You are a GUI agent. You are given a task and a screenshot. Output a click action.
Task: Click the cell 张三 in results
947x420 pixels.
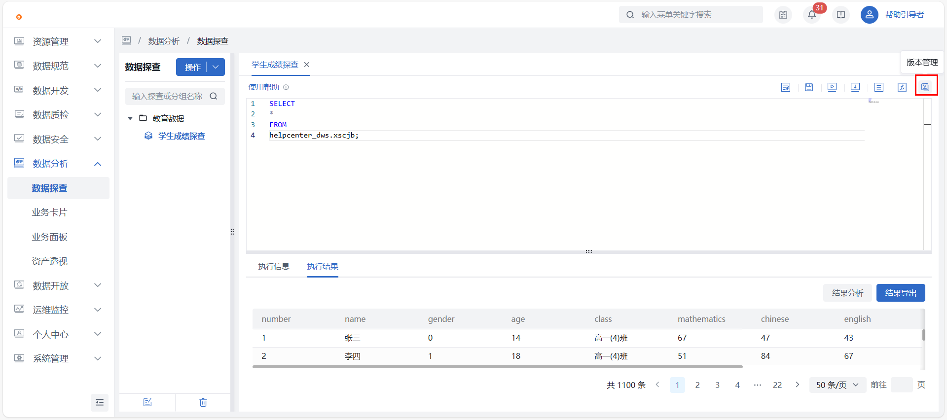click(353, 338)
